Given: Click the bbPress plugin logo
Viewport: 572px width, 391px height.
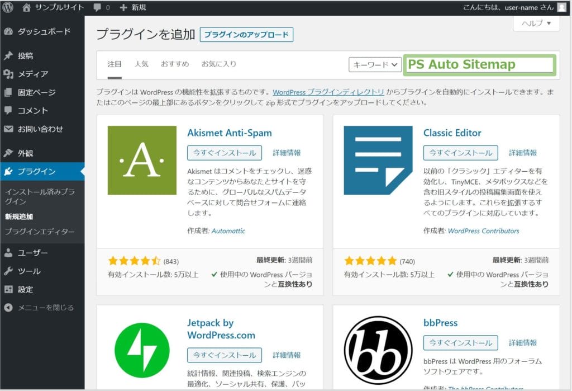Looking at the screenshot, I should click(378, 350).
